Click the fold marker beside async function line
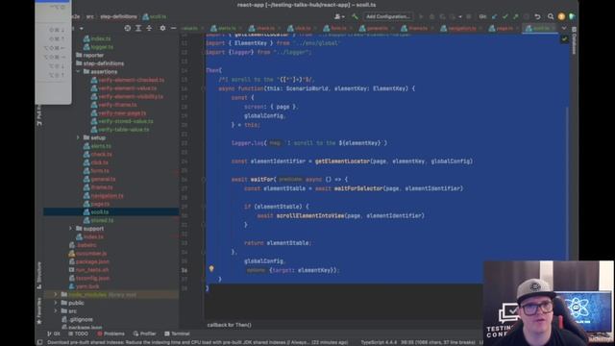This screenshot has width=615, height=346. (x=204, y=88)
